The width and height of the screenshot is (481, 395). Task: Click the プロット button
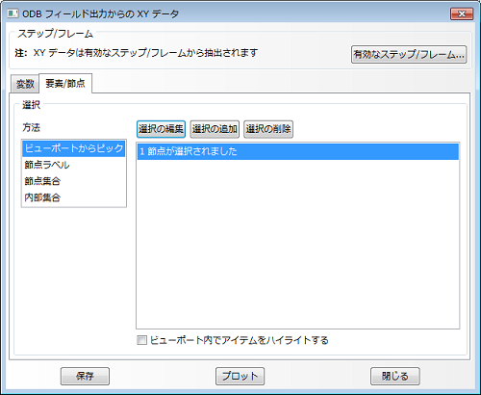pyautogui.click(x=240, y=376)
